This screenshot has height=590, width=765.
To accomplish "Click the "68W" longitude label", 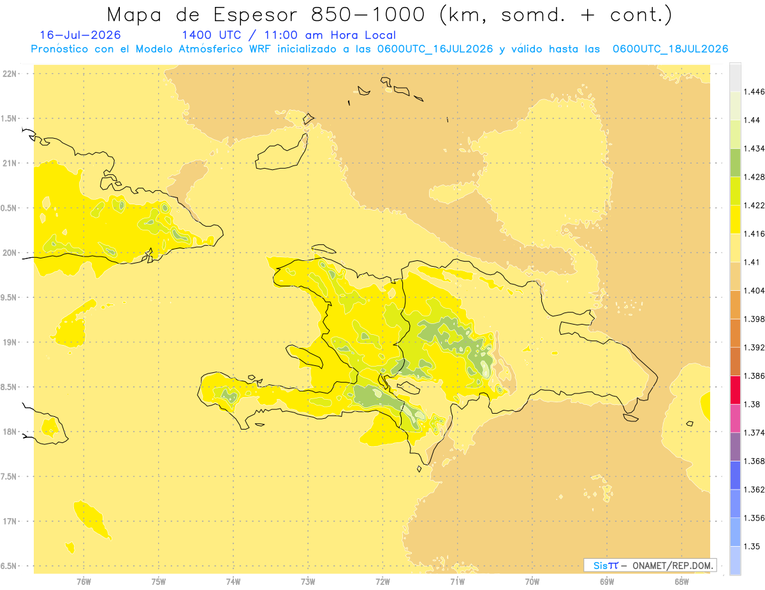I will coord(681,581).
